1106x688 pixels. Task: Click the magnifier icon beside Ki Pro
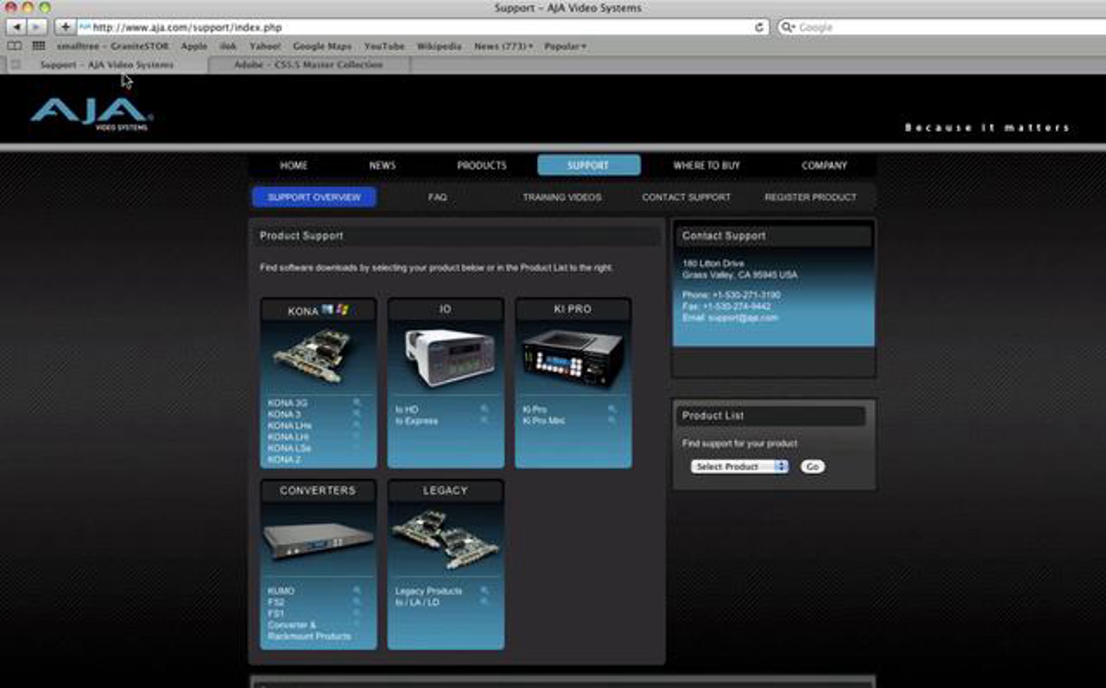coord(612,409)
